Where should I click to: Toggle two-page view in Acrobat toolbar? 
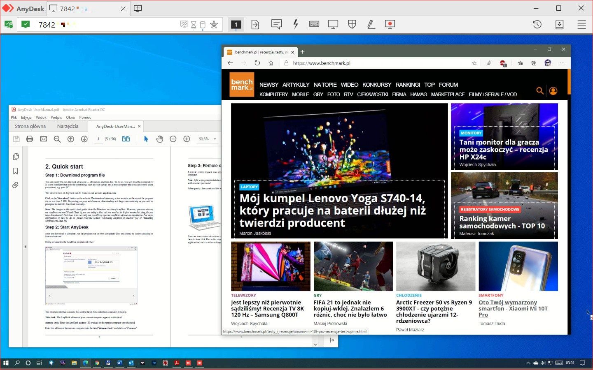tap(126, 139)
